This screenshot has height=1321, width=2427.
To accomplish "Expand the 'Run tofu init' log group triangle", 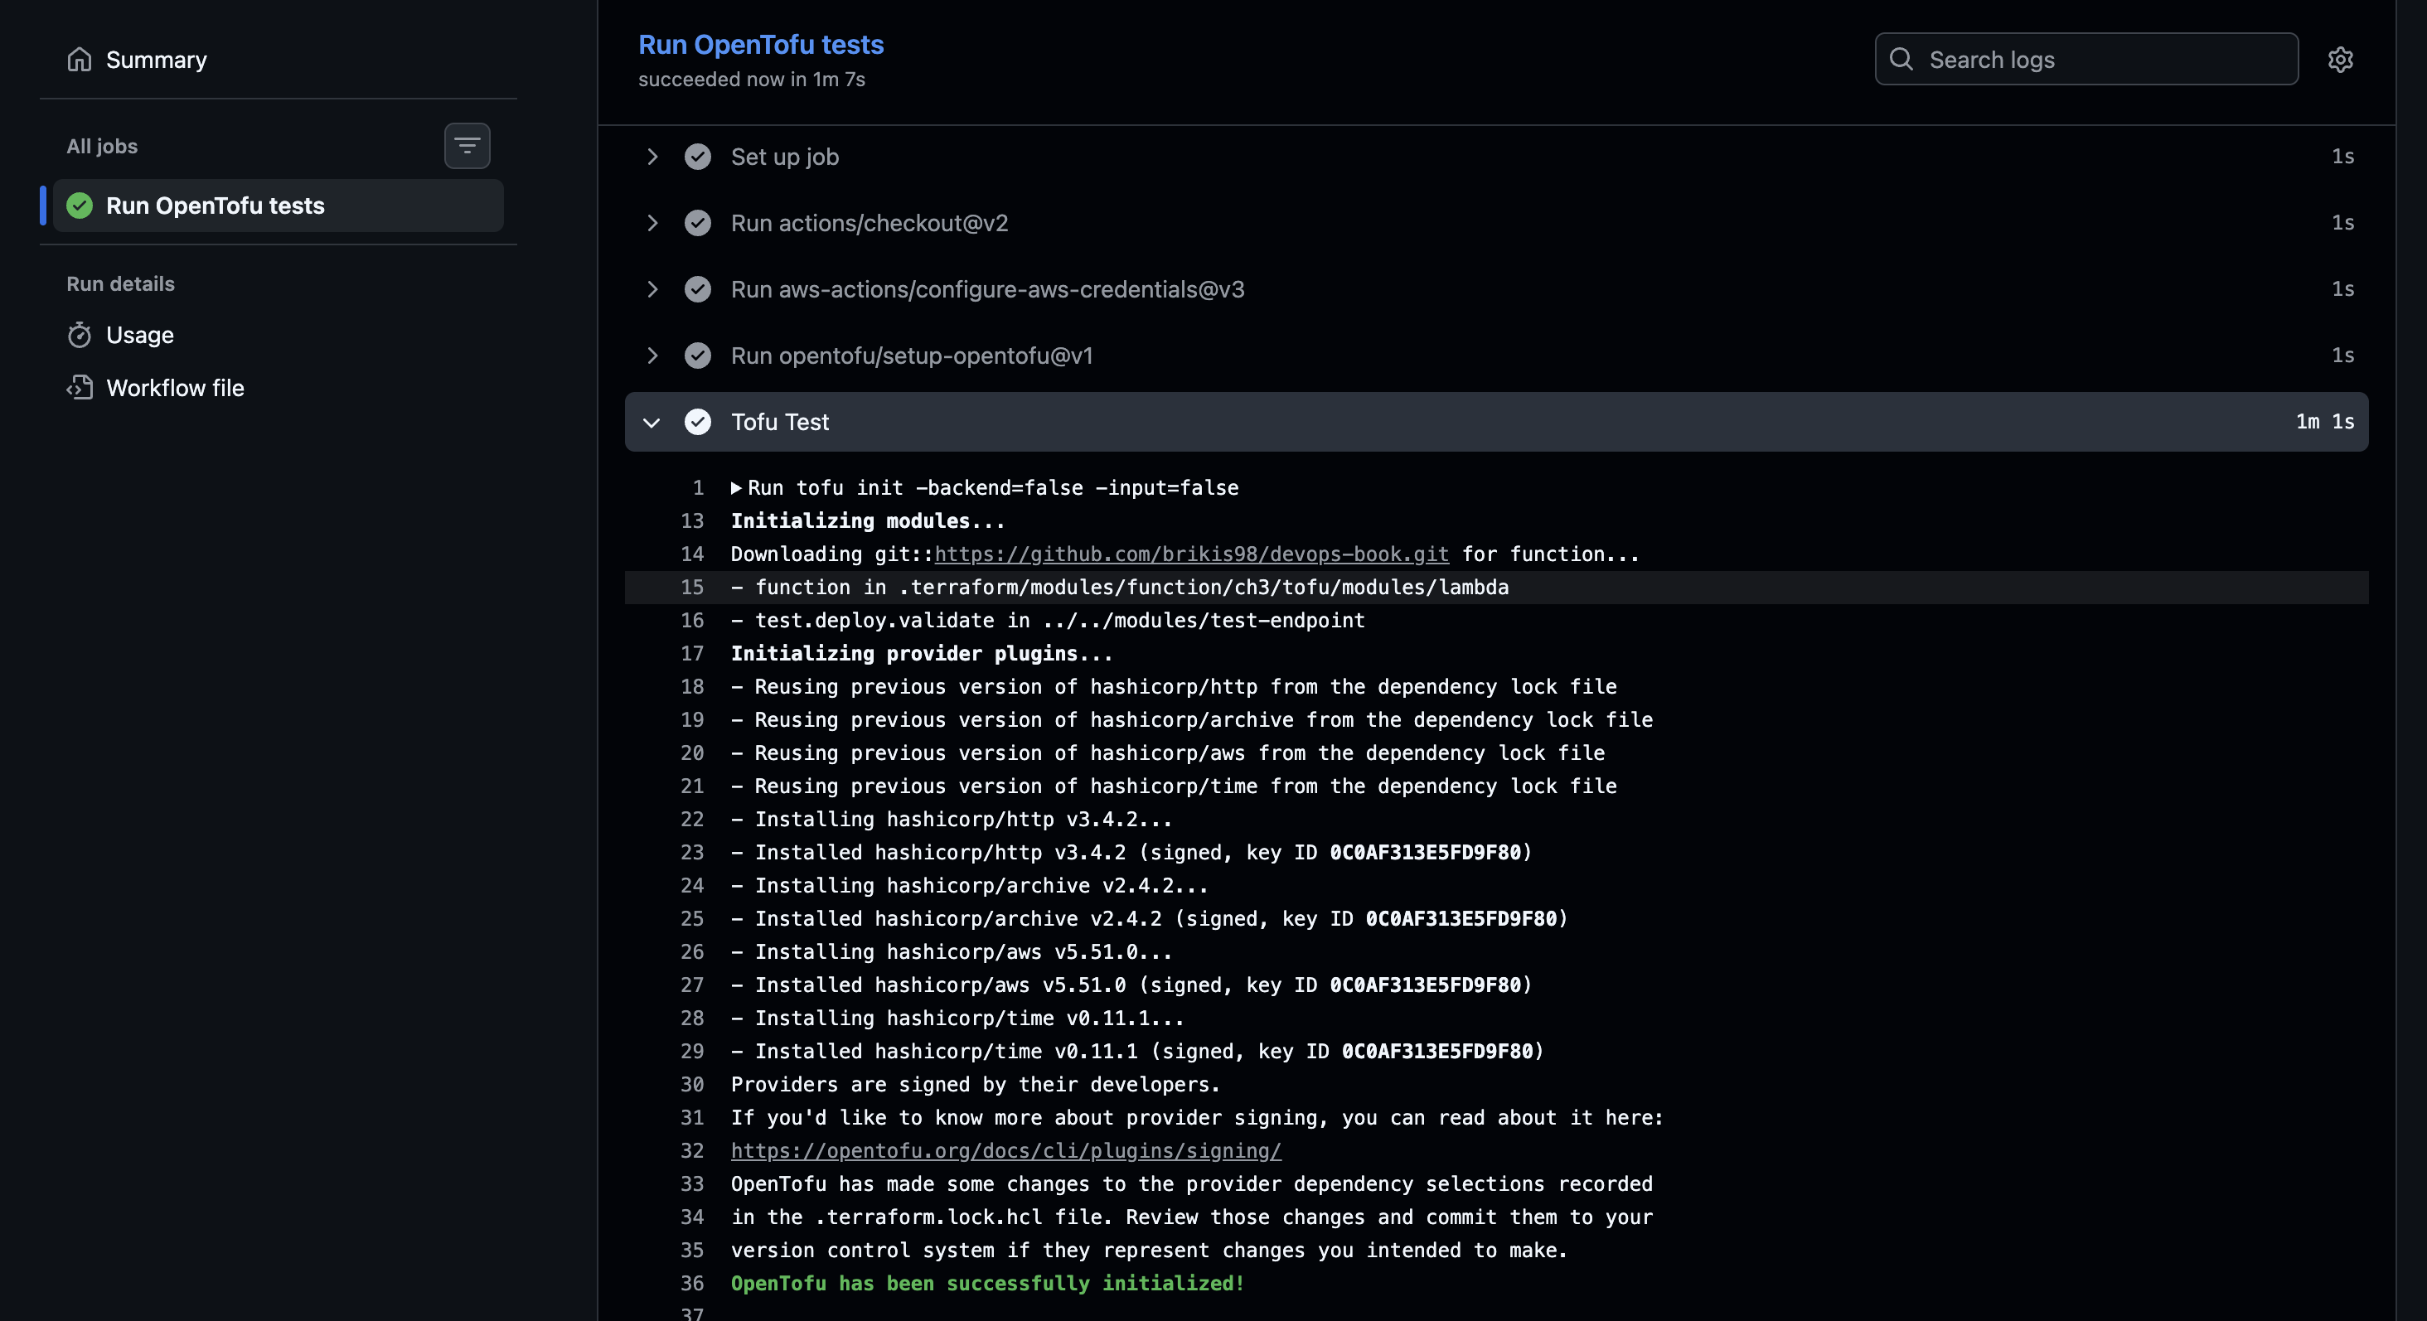I will click(x=737, y=488).
